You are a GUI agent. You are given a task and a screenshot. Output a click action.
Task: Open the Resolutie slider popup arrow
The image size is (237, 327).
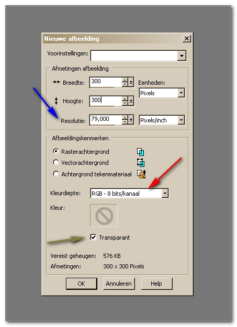point(131,120)
